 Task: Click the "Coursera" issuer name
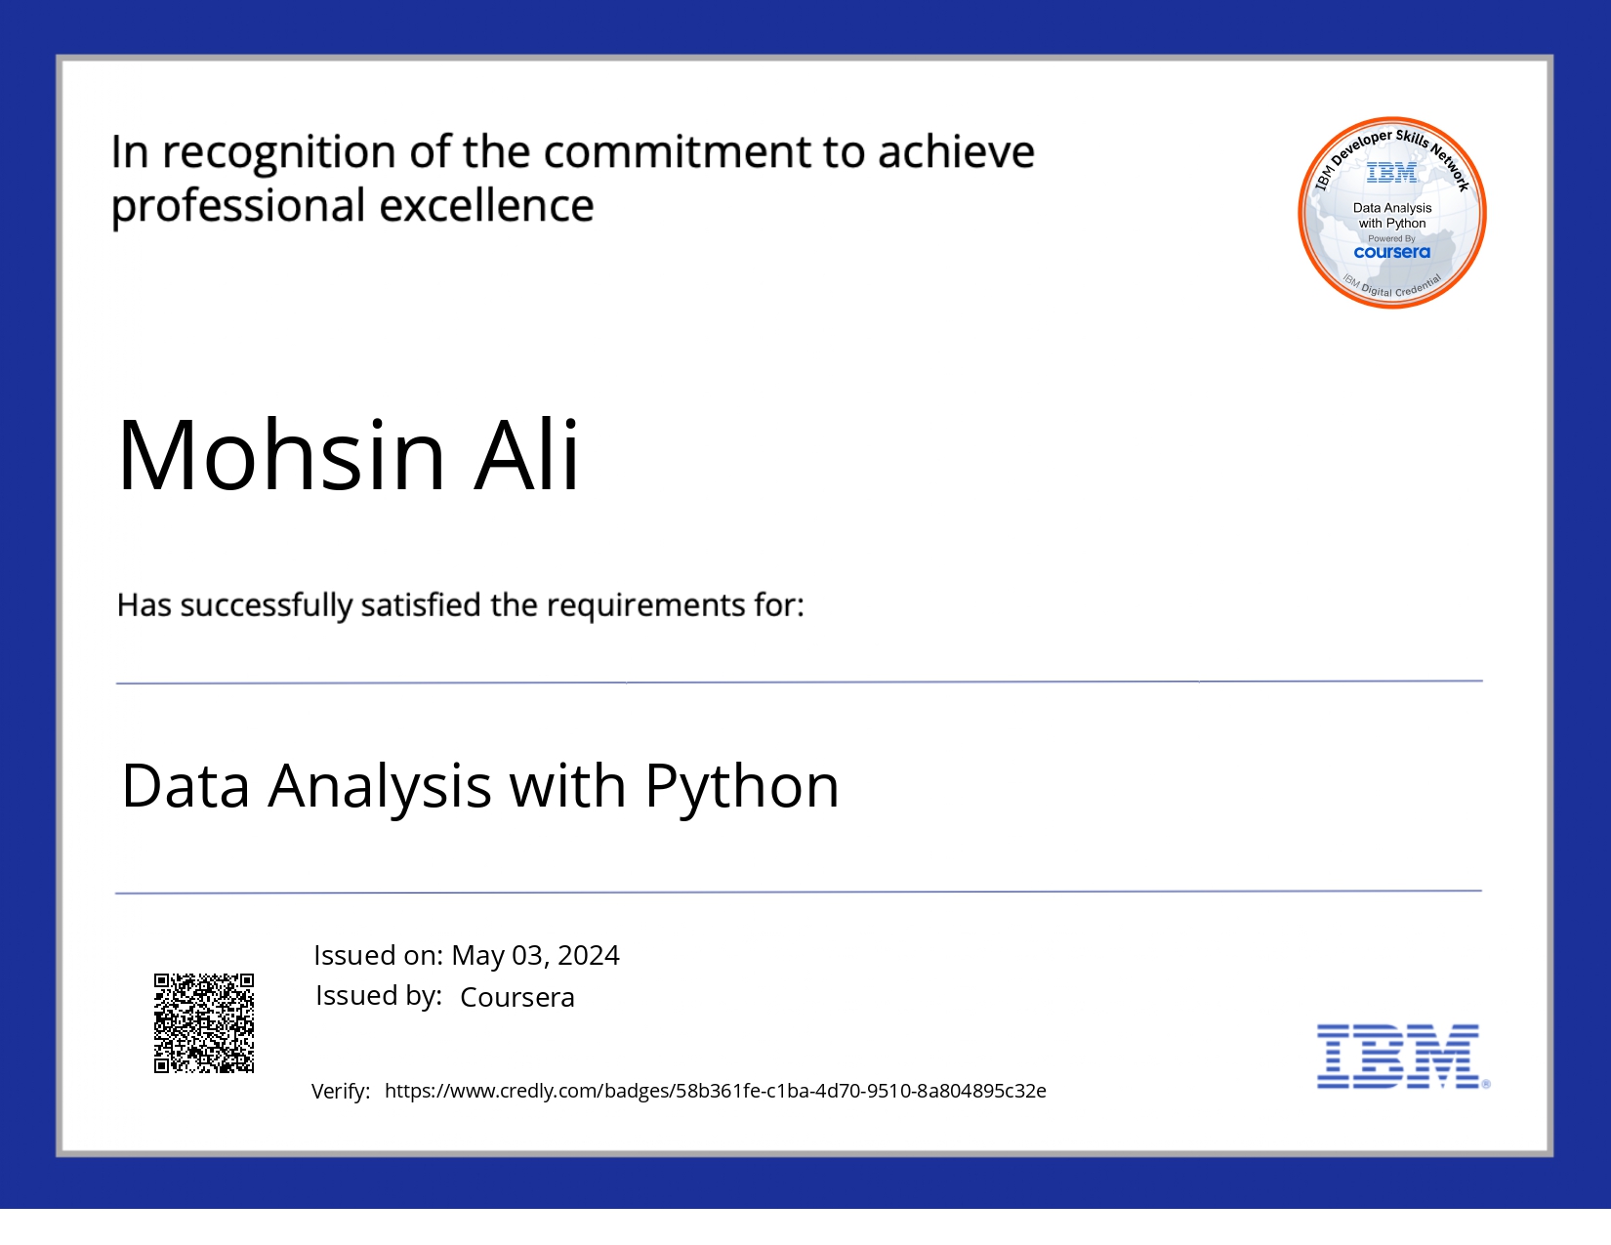pyautogui.click(x=516, y=997)
